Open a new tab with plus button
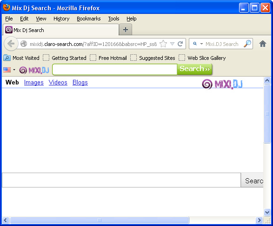Screen dimensions: 273x226 [126, 30]
